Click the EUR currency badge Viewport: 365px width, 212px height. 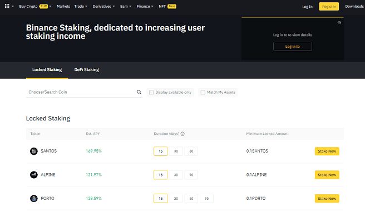tap(43, 7)
